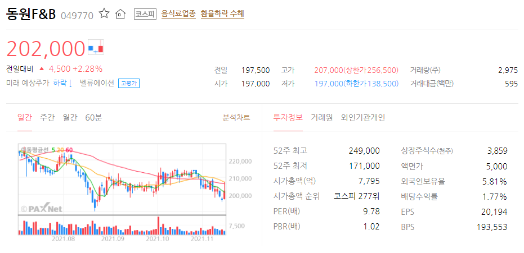
Task: Click the 52주 최저 value 171,000
Action: point(364,166)
